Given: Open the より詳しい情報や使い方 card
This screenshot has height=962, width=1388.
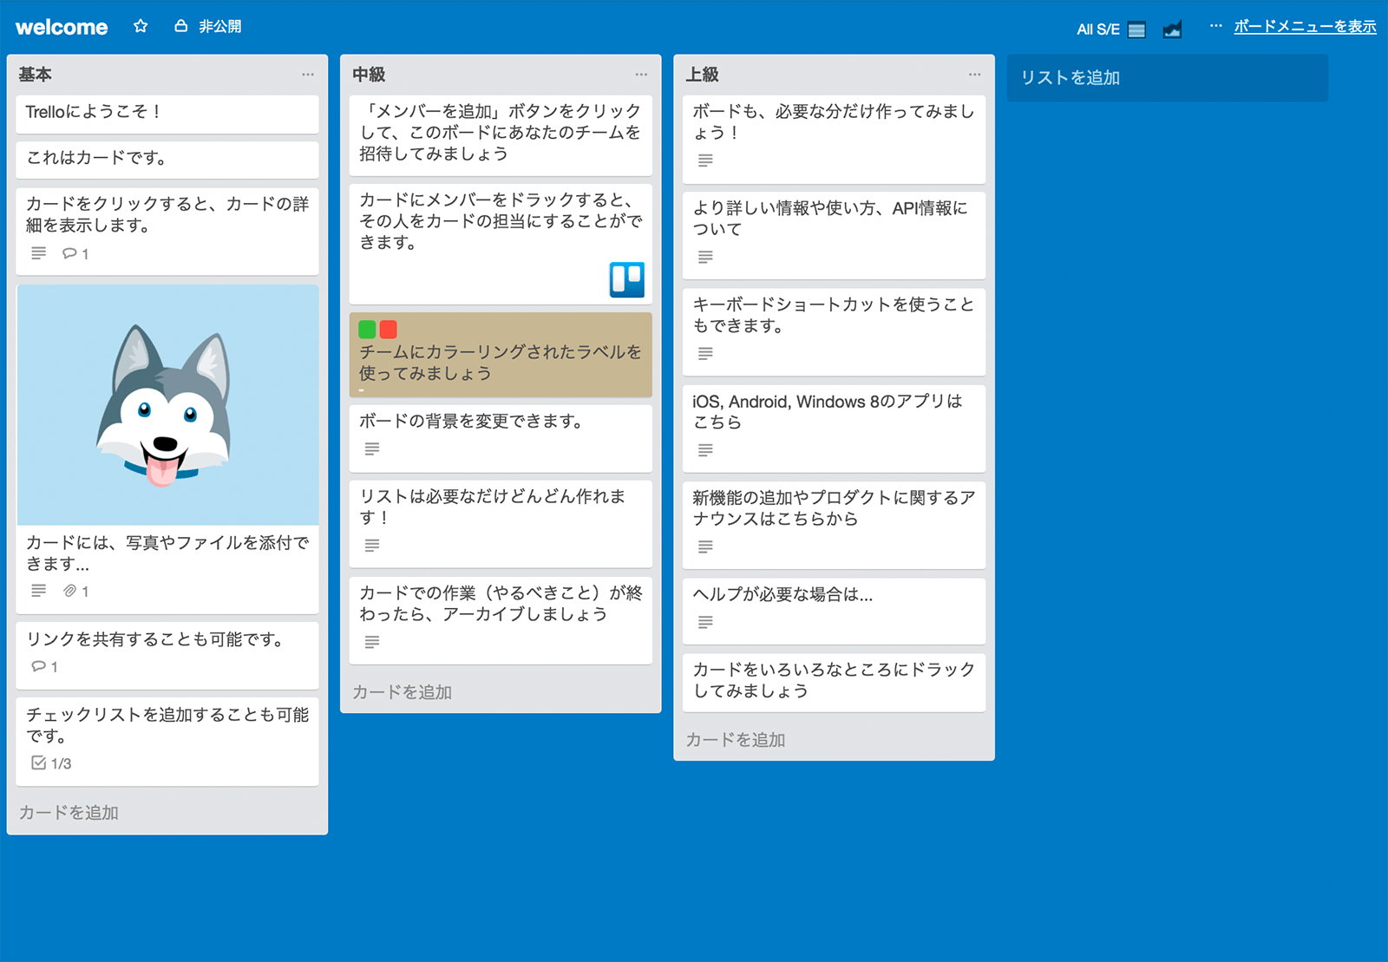Looking at the screenshot, I should pyautogui.click(x=834, y=235).
